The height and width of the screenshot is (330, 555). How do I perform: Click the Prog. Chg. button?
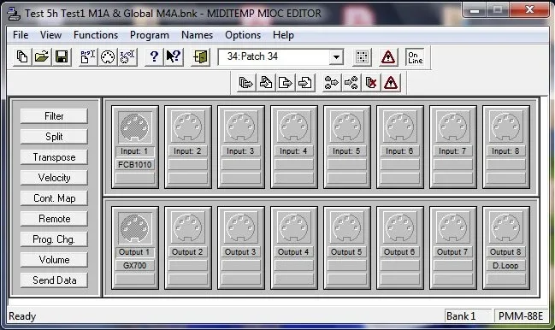click(54, 239)
